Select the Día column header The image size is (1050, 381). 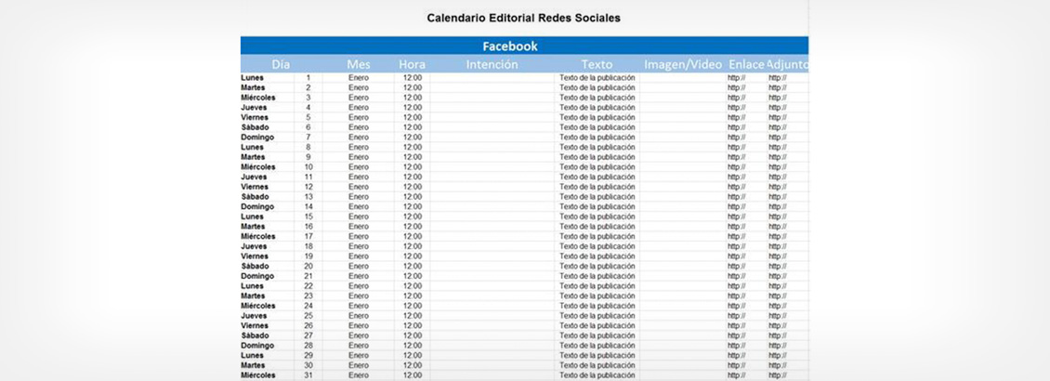point(282,64)
